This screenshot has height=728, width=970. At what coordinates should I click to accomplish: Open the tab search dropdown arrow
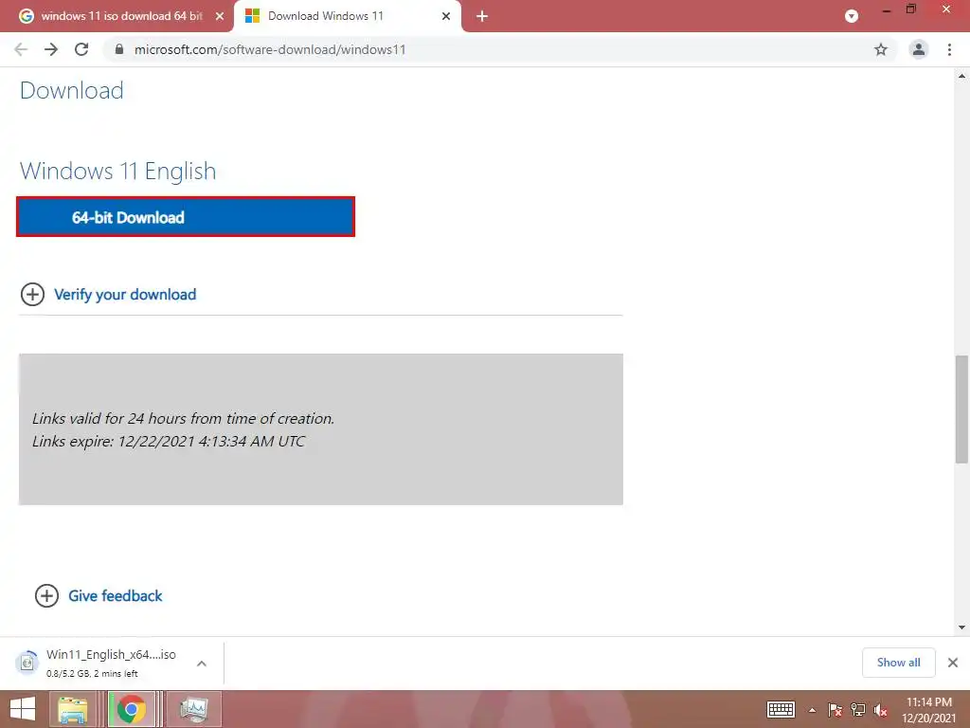click(x=852, y=17)
